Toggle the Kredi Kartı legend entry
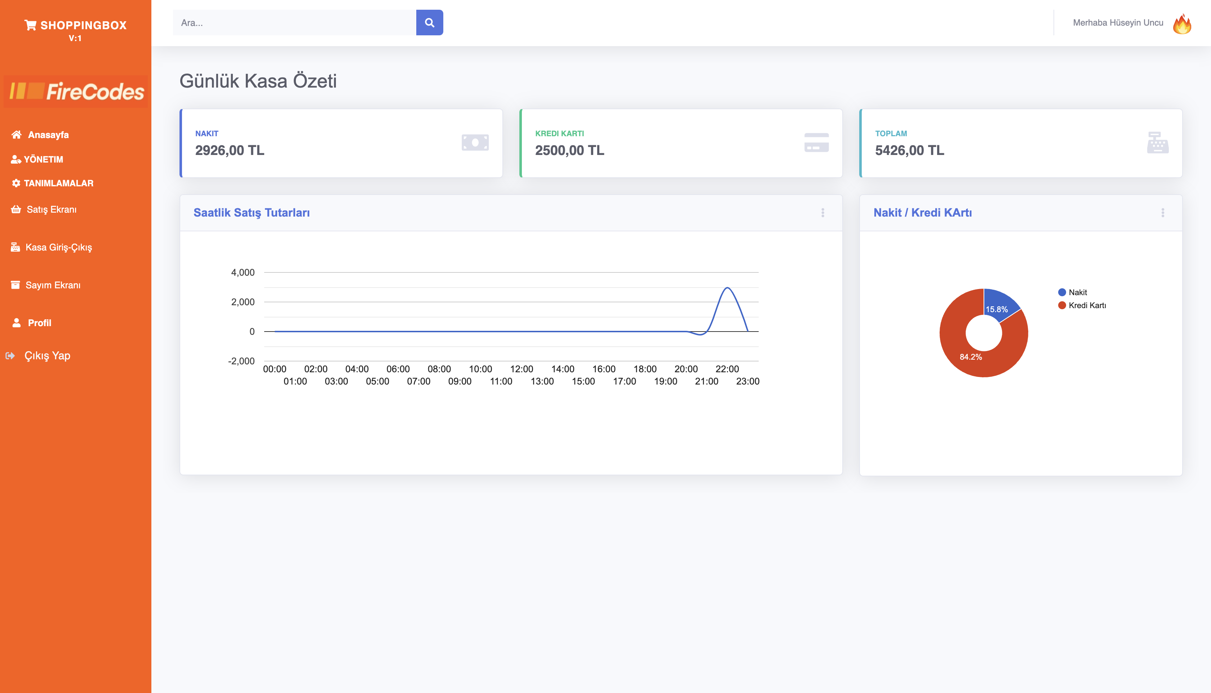This screenshot has height=693, width=1211. [1082, 305]
